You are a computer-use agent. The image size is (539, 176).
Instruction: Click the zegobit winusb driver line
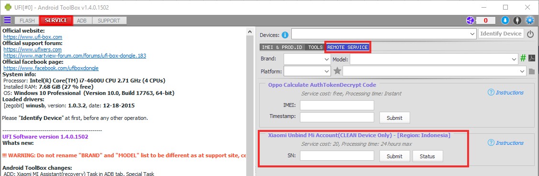[x=69, y=106]
